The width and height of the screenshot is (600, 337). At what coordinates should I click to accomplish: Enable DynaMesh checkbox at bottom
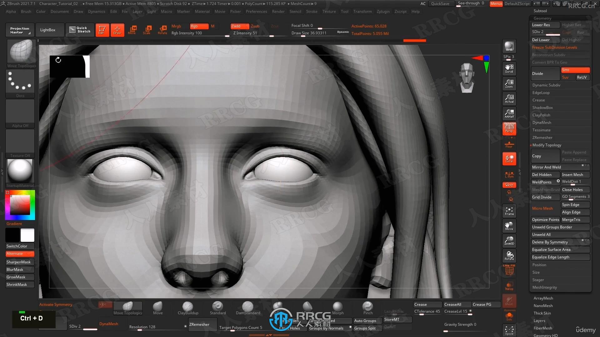pos(108,324)
